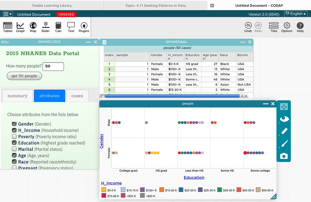Switch to the cases tab
The height and width of the screenshot is (202, 311).
click(77, 96)
